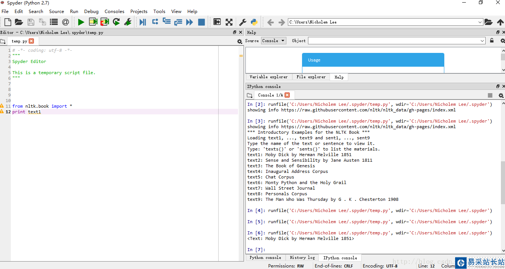Click the re-run last script icon

pyautogui.click(x=116, y=22)
